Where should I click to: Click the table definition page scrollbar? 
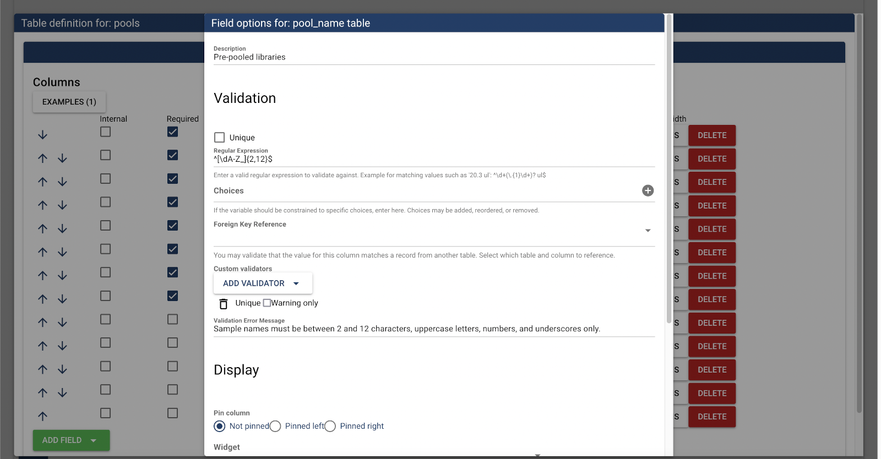coord(859,214)
